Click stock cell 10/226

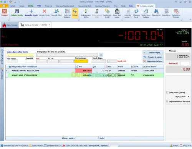136,71
